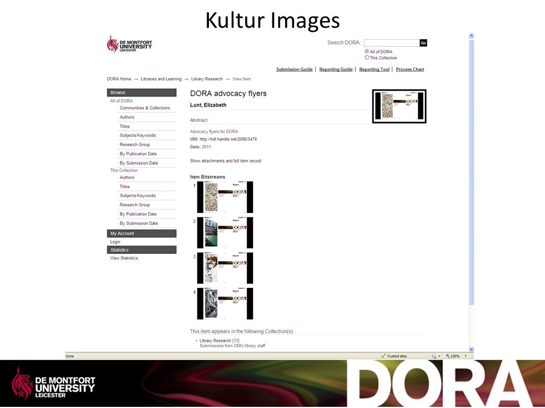The width and height of the screenshot is (545, 408).
Task: Click the author name Lunt, Elizabeth
Action: [208, 105]
